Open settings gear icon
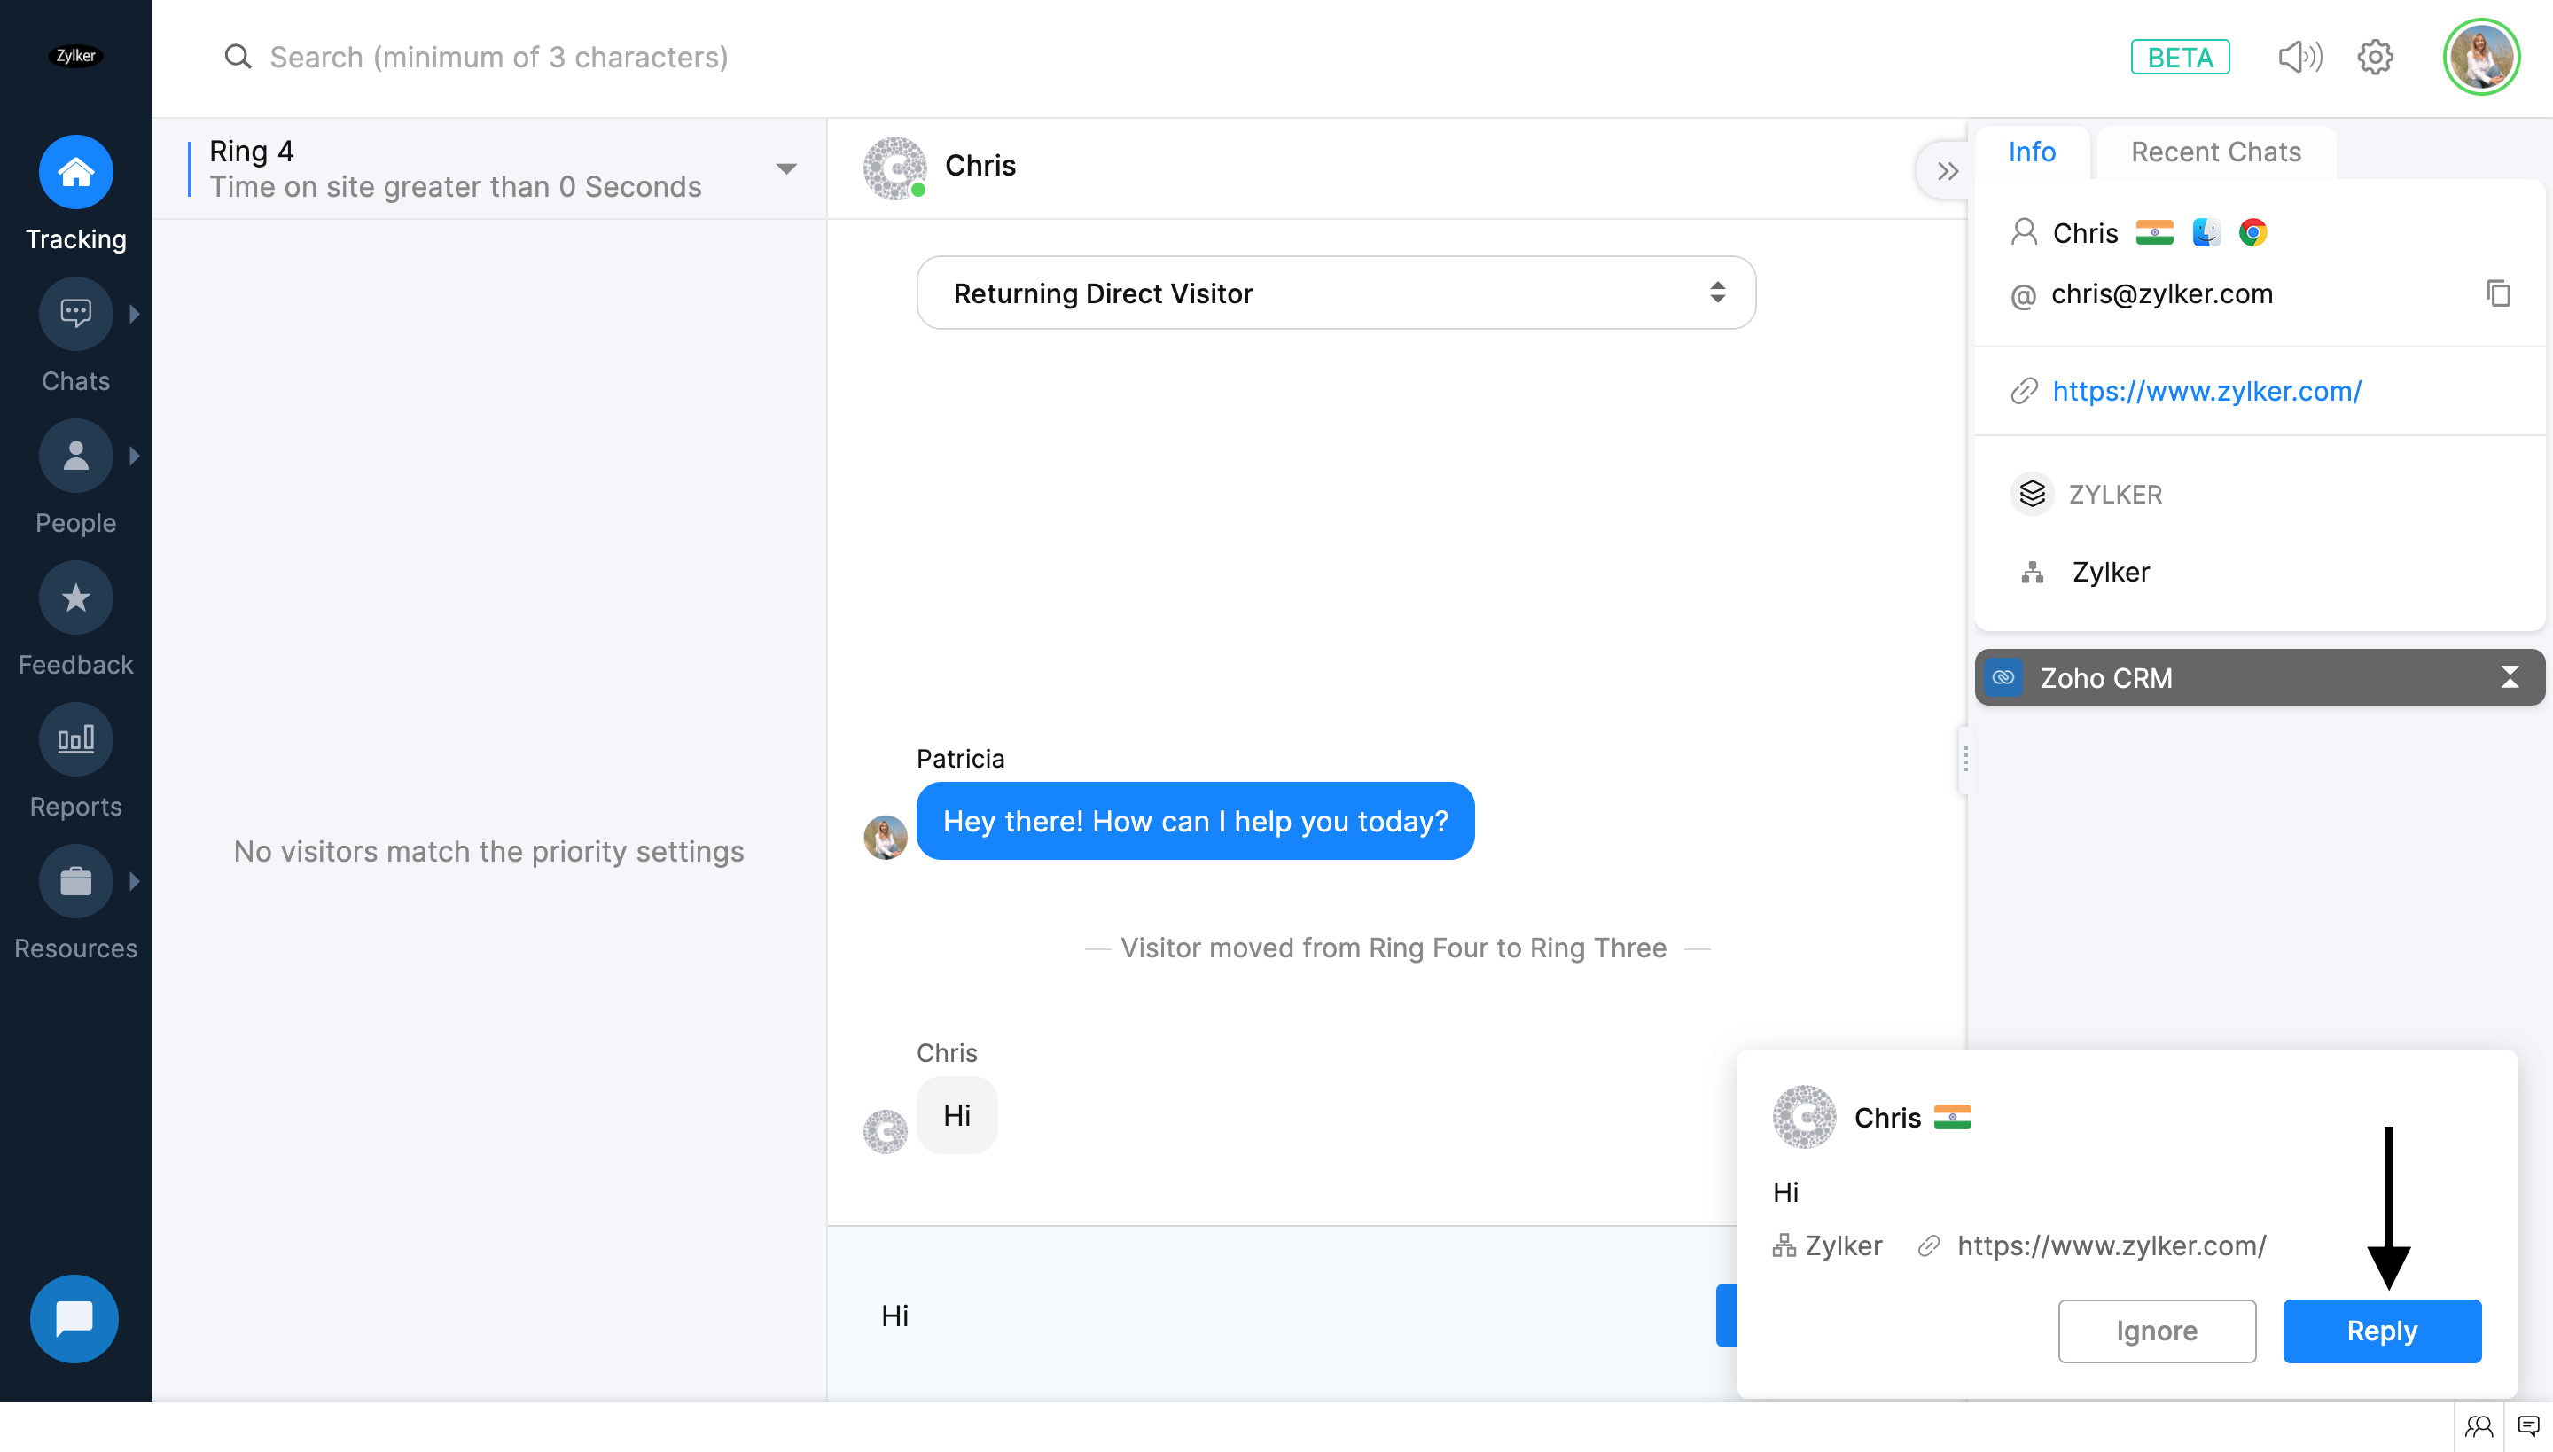 coord(2376,57)
